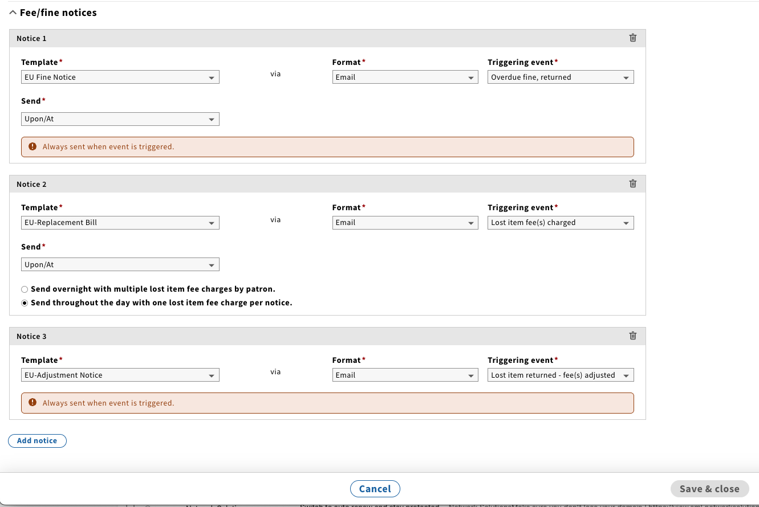Delete Notice 2 with trash icon
The image size is (759, 507).
coord(632,184)
